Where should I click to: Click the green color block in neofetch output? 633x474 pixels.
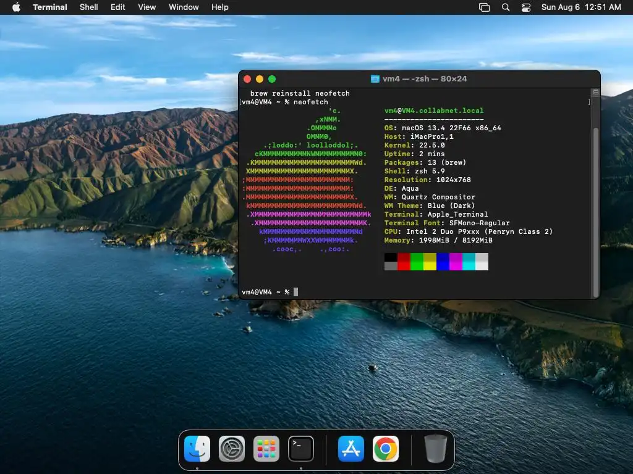click(x=417, y=262)
